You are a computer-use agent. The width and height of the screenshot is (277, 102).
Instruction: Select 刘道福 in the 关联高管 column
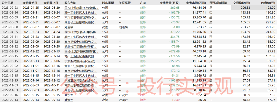[123, 27]
